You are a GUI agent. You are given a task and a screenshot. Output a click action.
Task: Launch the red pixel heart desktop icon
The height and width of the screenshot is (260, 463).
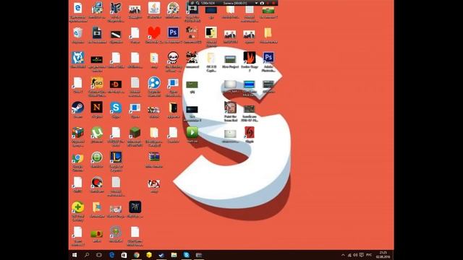[x=154, y=32]
